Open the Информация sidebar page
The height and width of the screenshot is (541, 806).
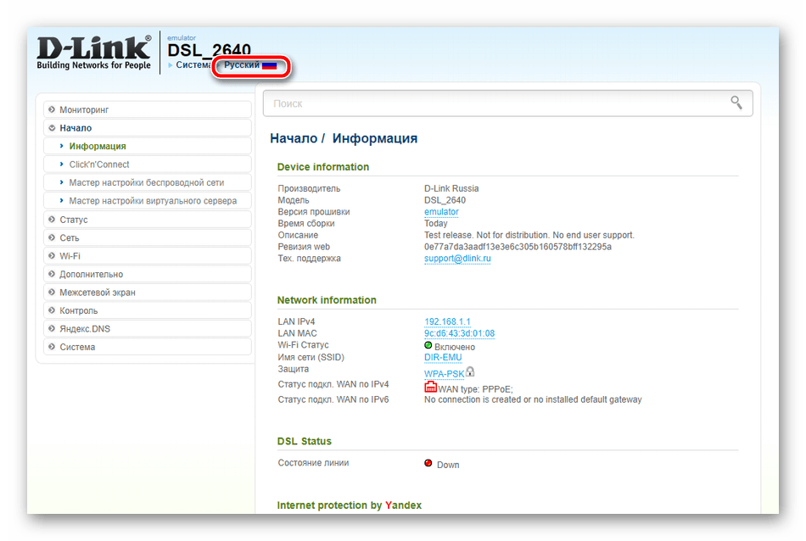point(148,147)
